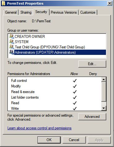Click the Write allow checkmark

75,109
